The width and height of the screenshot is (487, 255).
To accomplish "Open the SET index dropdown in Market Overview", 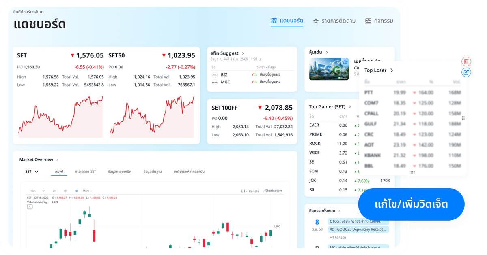I will click(32, 172).
